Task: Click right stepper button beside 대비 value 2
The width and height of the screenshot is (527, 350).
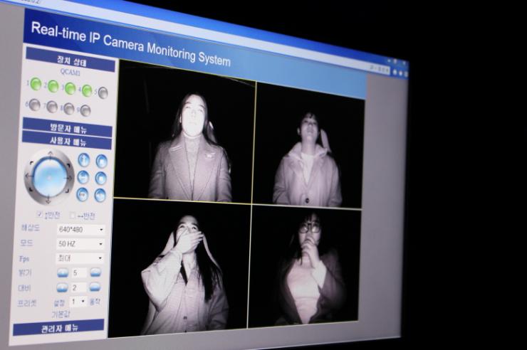Action: [95, 287]
